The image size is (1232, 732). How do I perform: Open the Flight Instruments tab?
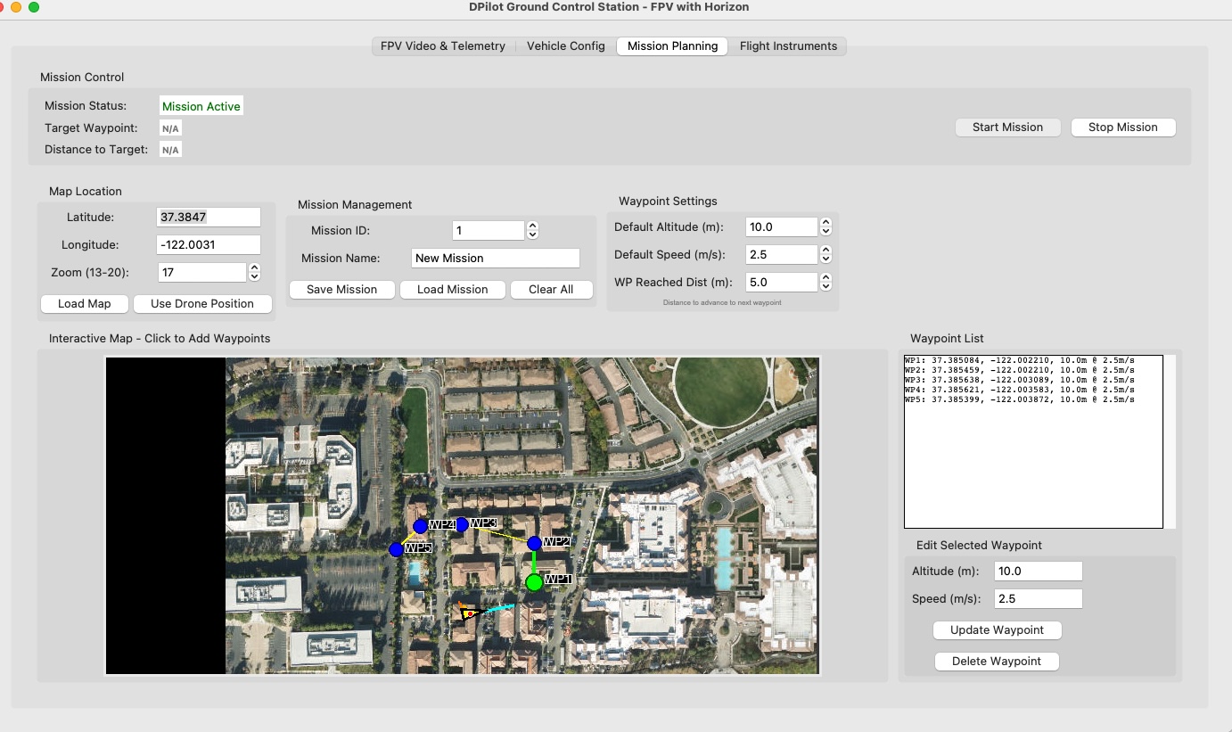789,45
